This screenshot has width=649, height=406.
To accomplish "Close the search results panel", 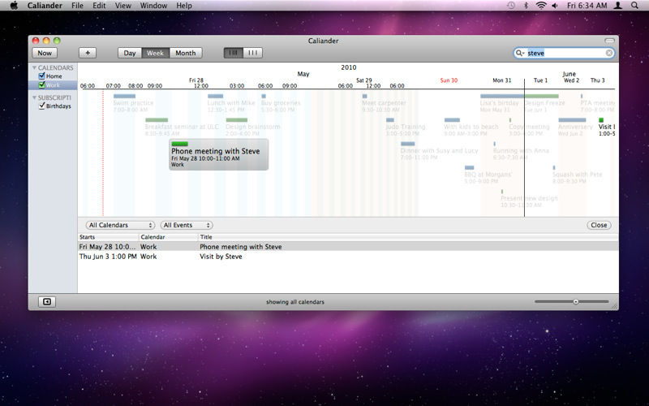I will (599, 225).
